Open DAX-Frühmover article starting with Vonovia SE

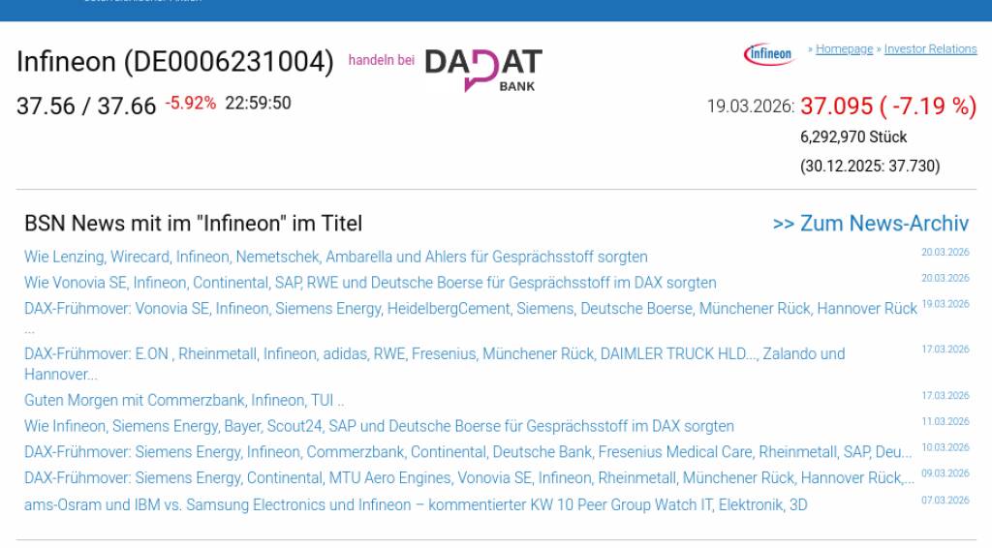pyautogui.click(x=470, y=309)
